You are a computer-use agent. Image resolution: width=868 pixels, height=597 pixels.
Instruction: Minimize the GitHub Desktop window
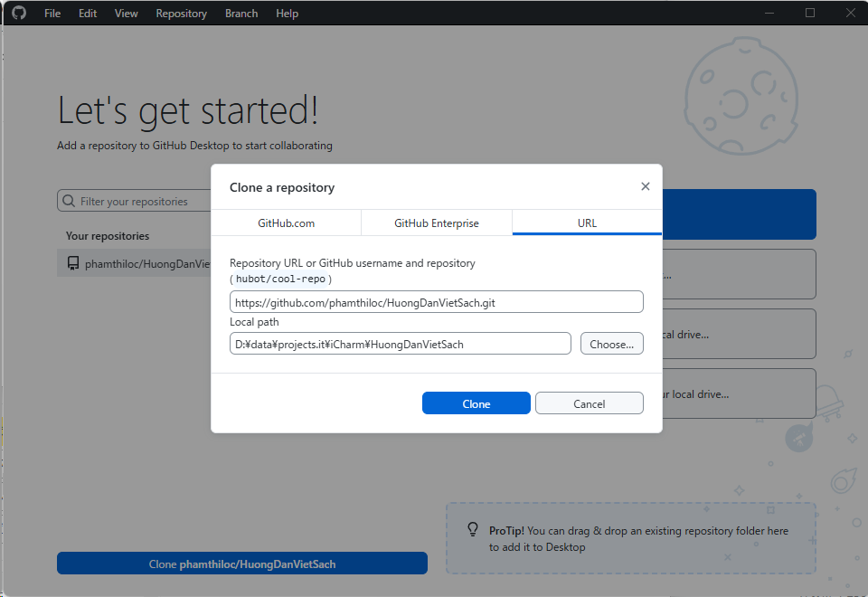point(769,13)
